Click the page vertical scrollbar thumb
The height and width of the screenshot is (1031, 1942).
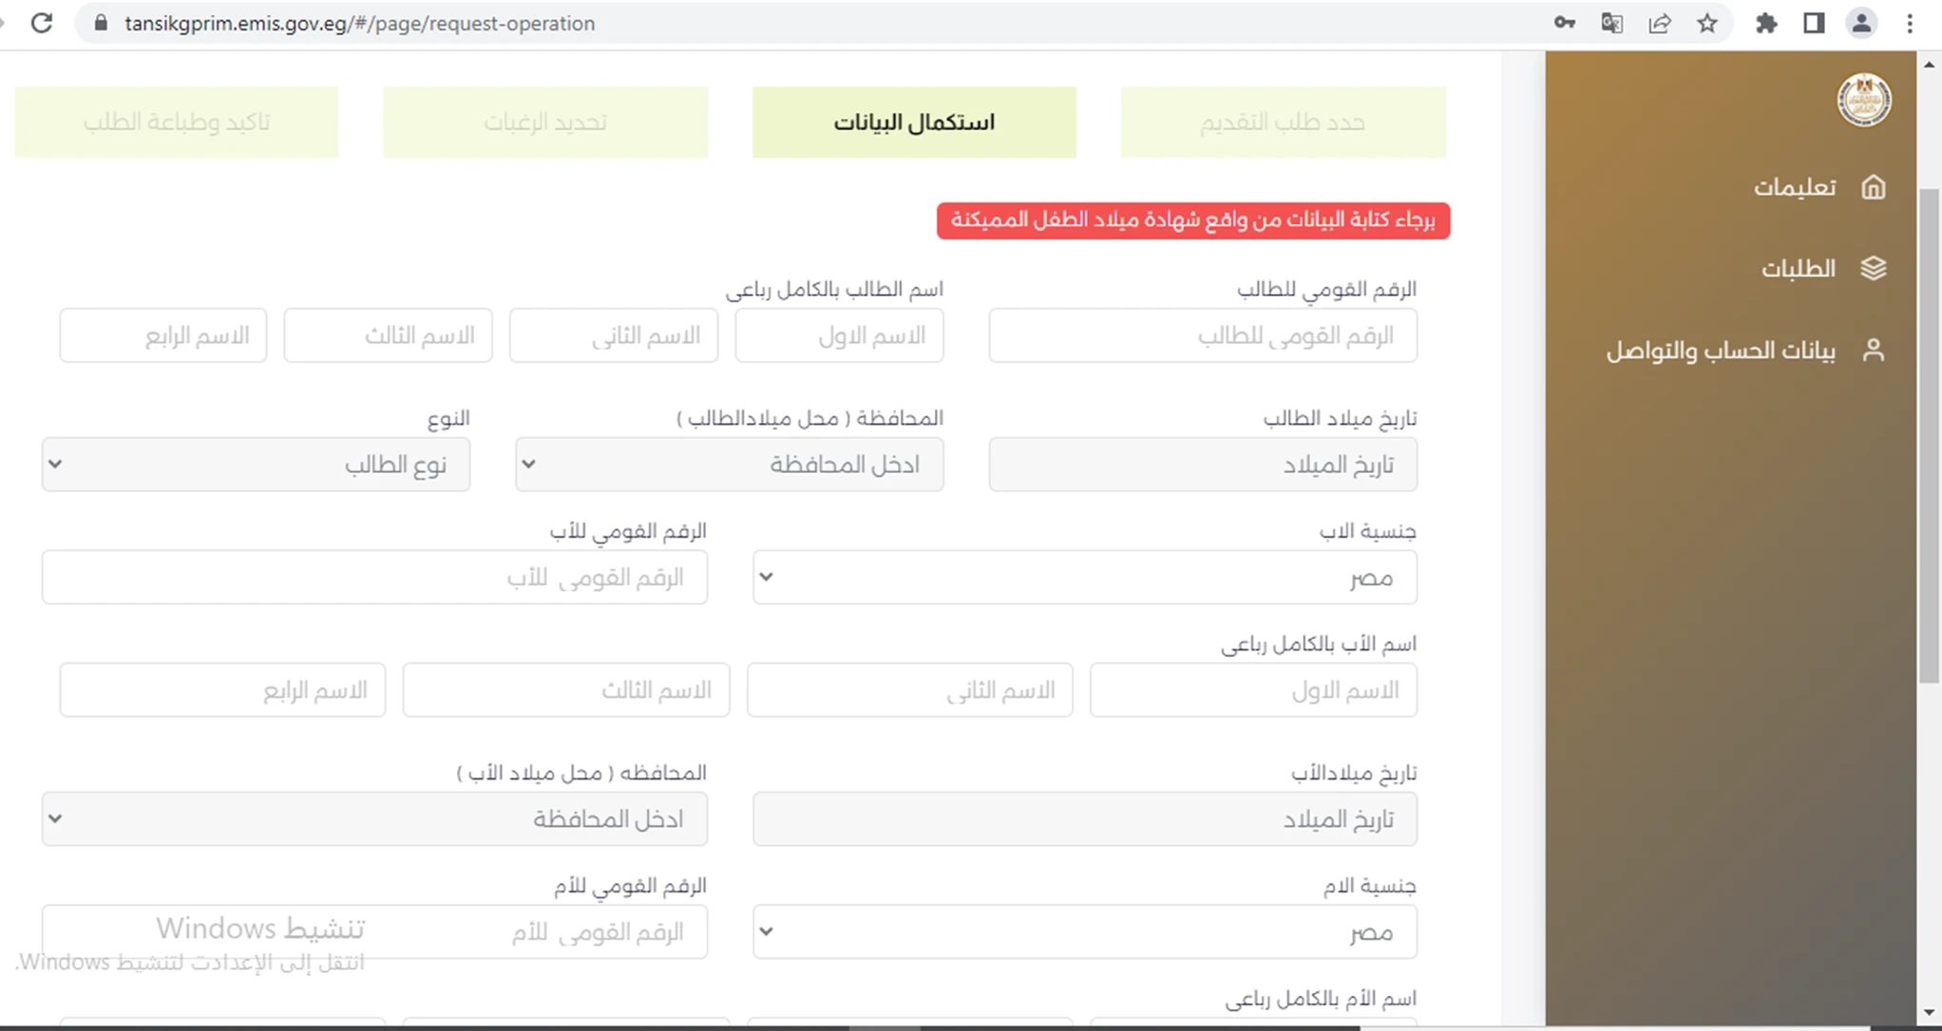tap(1929, 437)
